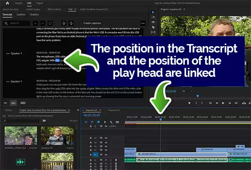Click the new bin icon in Project panel
Image resolution: width=251 pixels, height=170 pixels.
(44, 120)
